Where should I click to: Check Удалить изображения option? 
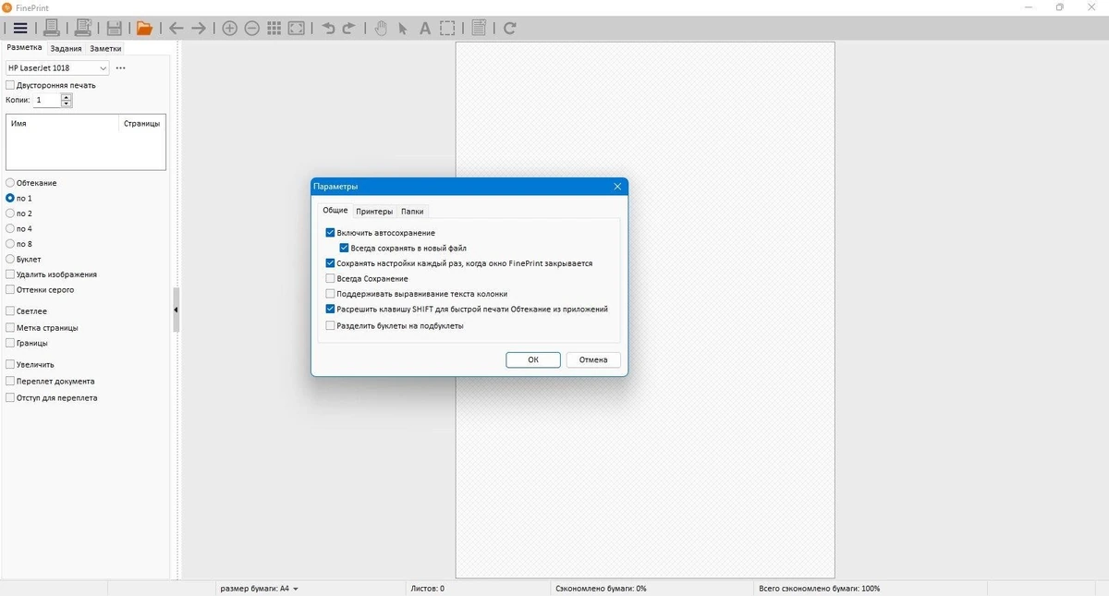[x=10, y=274]
